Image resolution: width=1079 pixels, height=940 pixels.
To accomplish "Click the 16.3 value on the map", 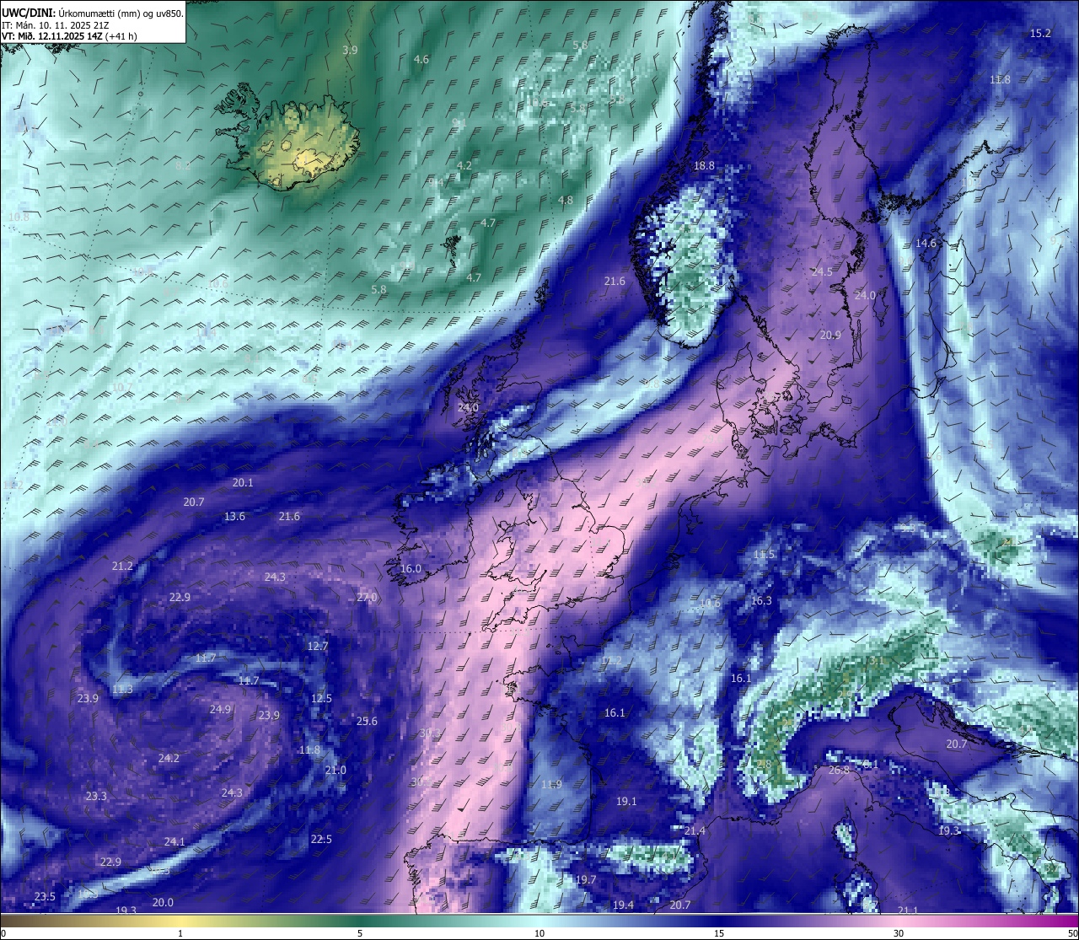I will coord(761,601).
